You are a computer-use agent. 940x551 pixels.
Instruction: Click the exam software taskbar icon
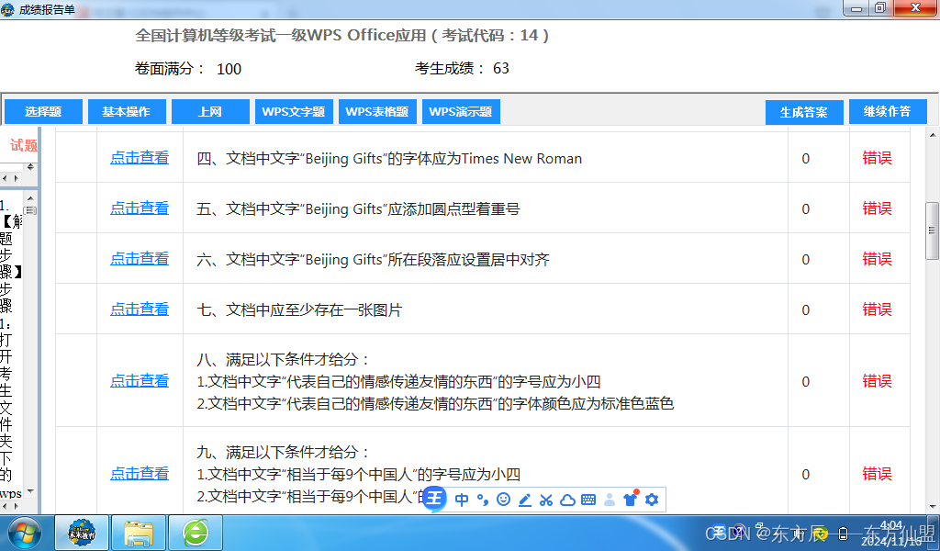(82, 533)
